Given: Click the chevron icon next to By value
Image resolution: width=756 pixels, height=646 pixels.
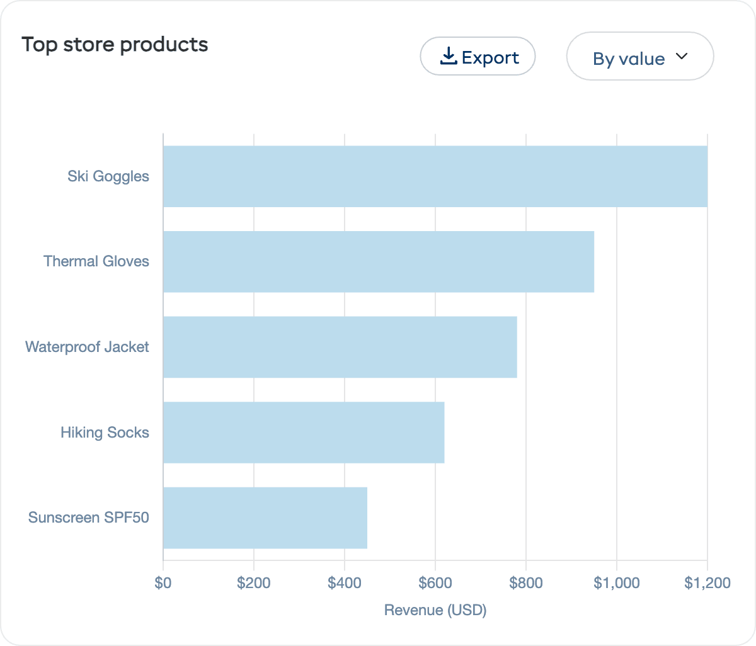Looking at the screenshot, I should coord(681,56).
